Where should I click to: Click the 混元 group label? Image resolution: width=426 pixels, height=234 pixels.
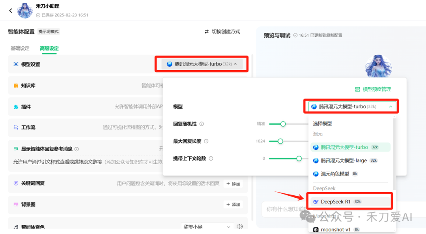(318, 134)
